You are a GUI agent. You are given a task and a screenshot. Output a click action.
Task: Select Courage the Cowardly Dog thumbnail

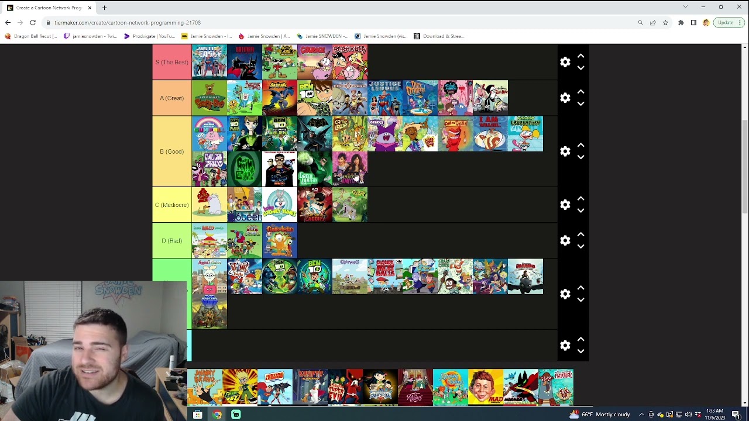coord(315,62)
